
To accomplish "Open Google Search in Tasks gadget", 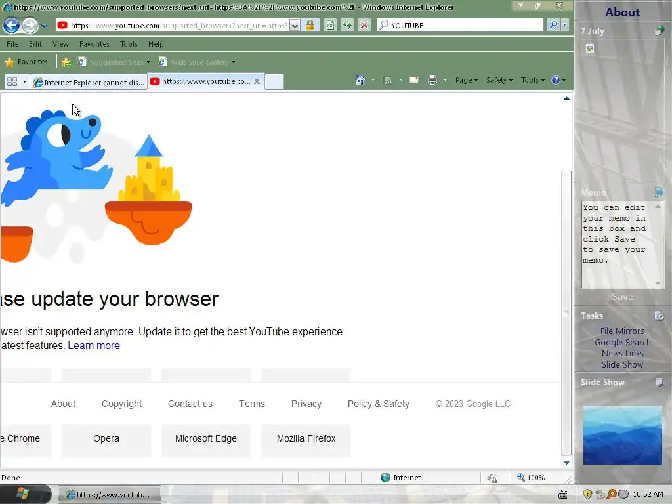I will click(622, 343).
